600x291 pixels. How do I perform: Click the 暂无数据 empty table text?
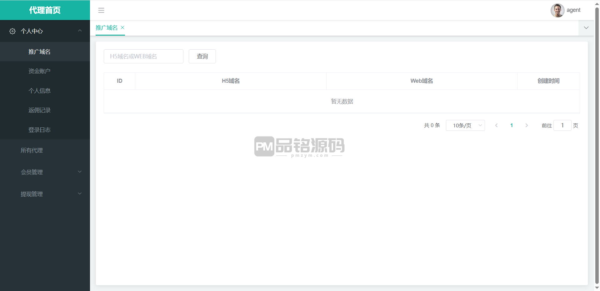[342, 101]
